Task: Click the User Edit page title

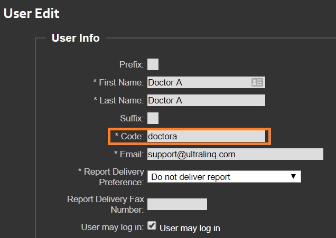Action: 32,13
